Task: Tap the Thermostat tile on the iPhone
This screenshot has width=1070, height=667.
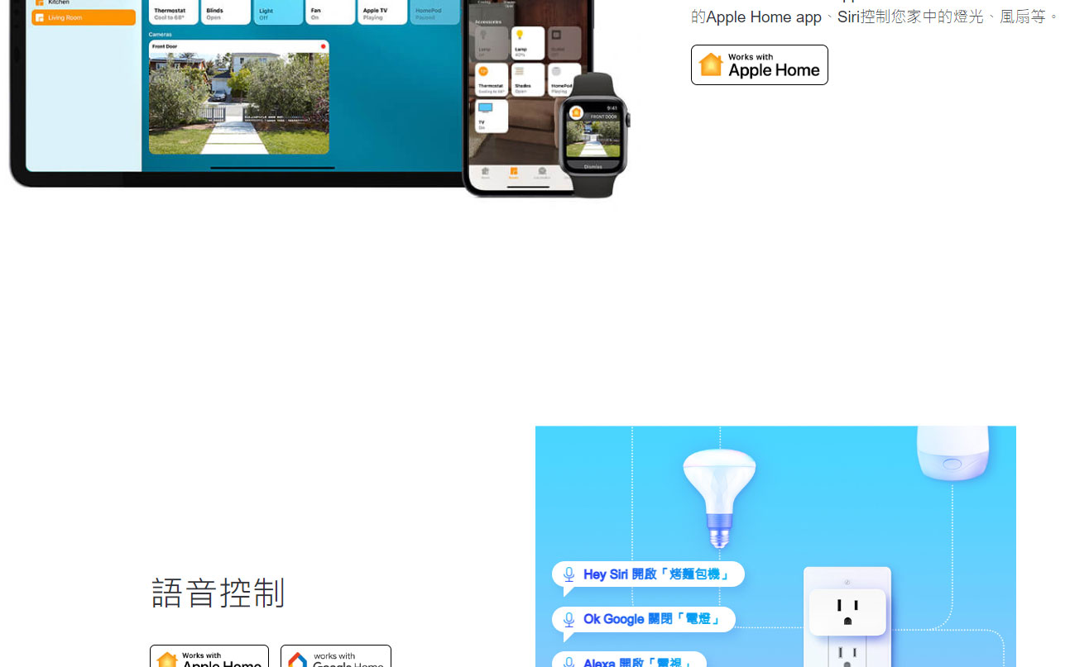Action: [492, 80]
